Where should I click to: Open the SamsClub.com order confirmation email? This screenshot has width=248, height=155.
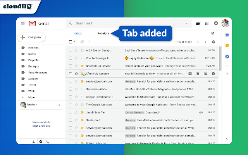(142, 120)
